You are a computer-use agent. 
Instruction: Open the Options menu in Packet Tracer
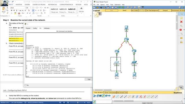[102, 5]
